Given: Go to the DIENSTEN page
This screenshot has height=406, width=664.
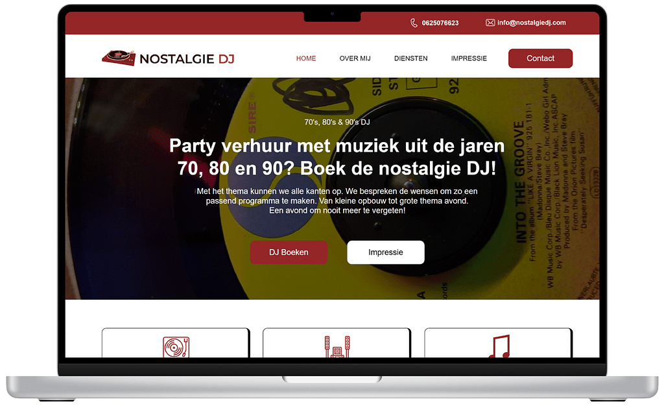Looking at the screenshot, I should pyautogui.click(x=410, y=58).
